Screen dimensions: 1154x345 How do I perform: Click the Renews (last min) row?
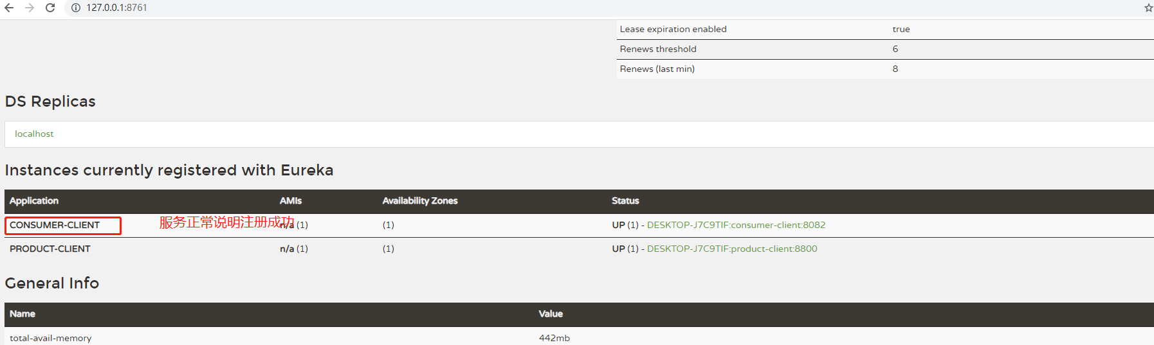coord(885,69)
